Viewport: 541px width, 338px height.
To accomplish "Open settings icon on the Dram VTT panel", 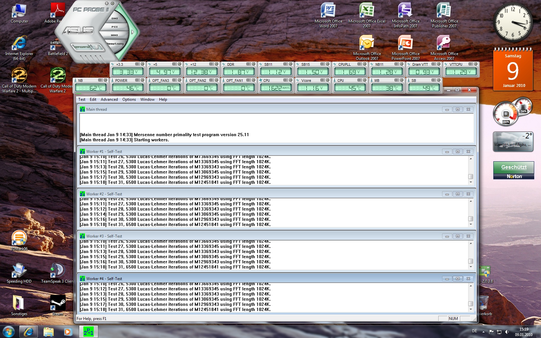I will pyautogui.click(x=434, y=64).
